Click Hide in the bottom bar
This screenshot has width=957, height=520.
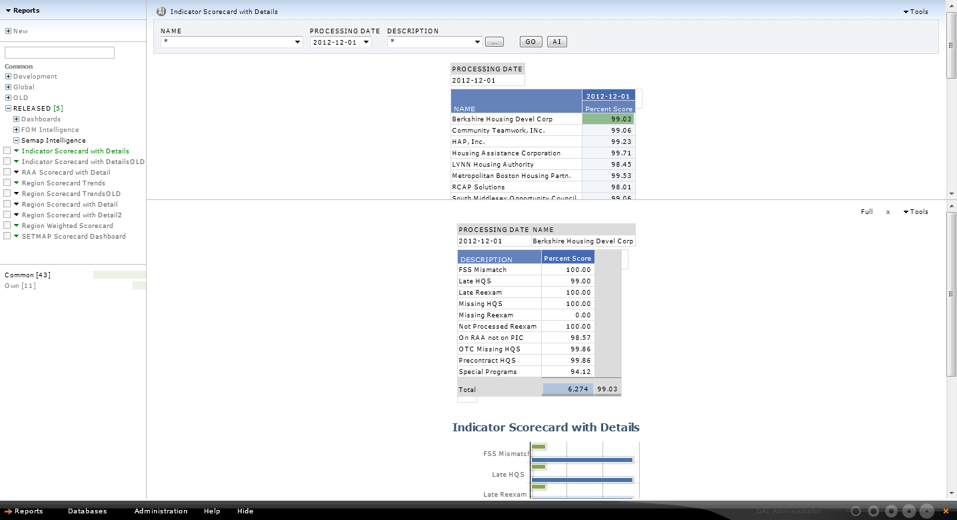tap(245, 511)
